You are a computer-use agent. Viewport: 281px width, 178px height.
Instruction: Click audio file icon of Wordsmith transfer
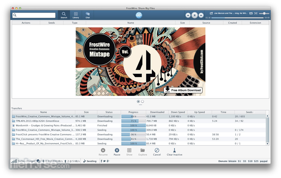pyautogui.click(x=13, y=125)
